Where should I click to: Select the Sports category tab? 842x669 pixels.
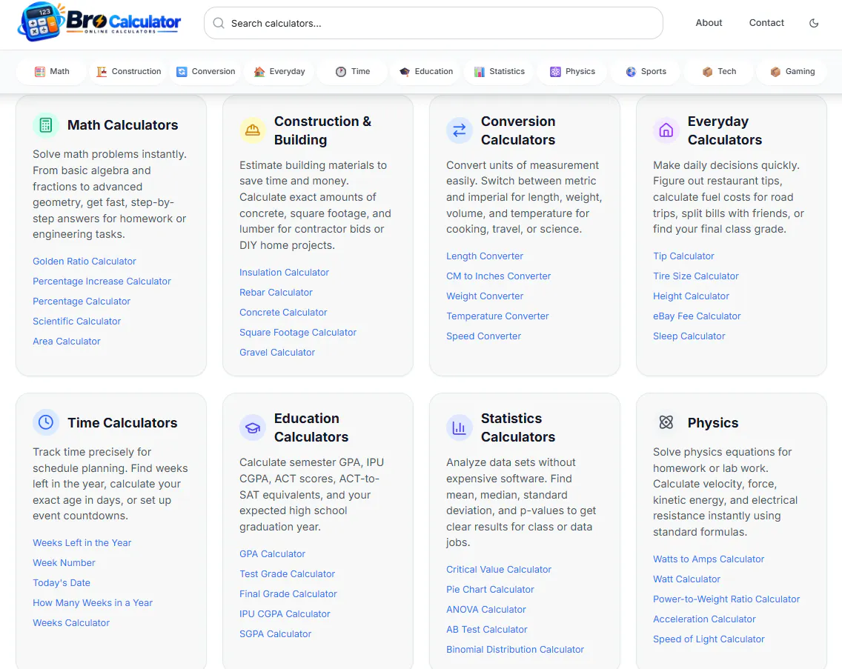[646, 71]
